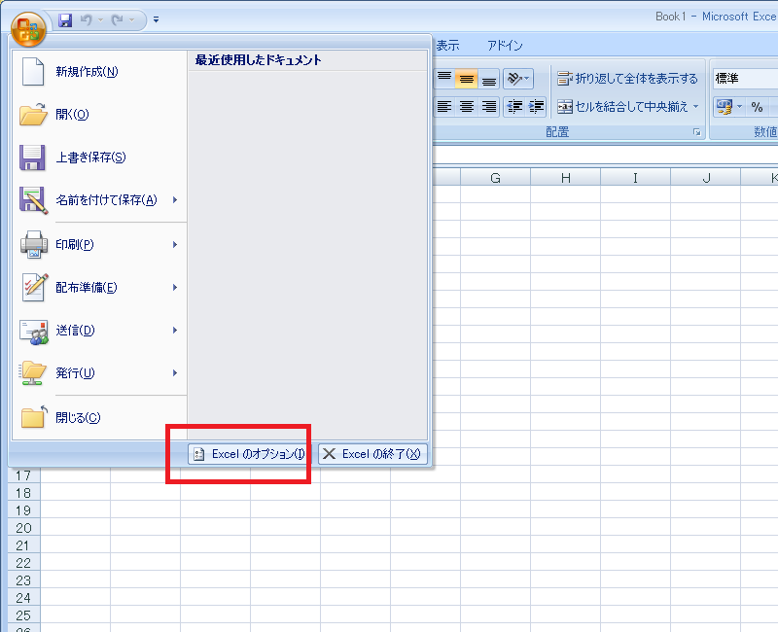Open the merge cells dropdown arrow
The width and height of the screenshot is (778, 632).
[x=695, y=107]
